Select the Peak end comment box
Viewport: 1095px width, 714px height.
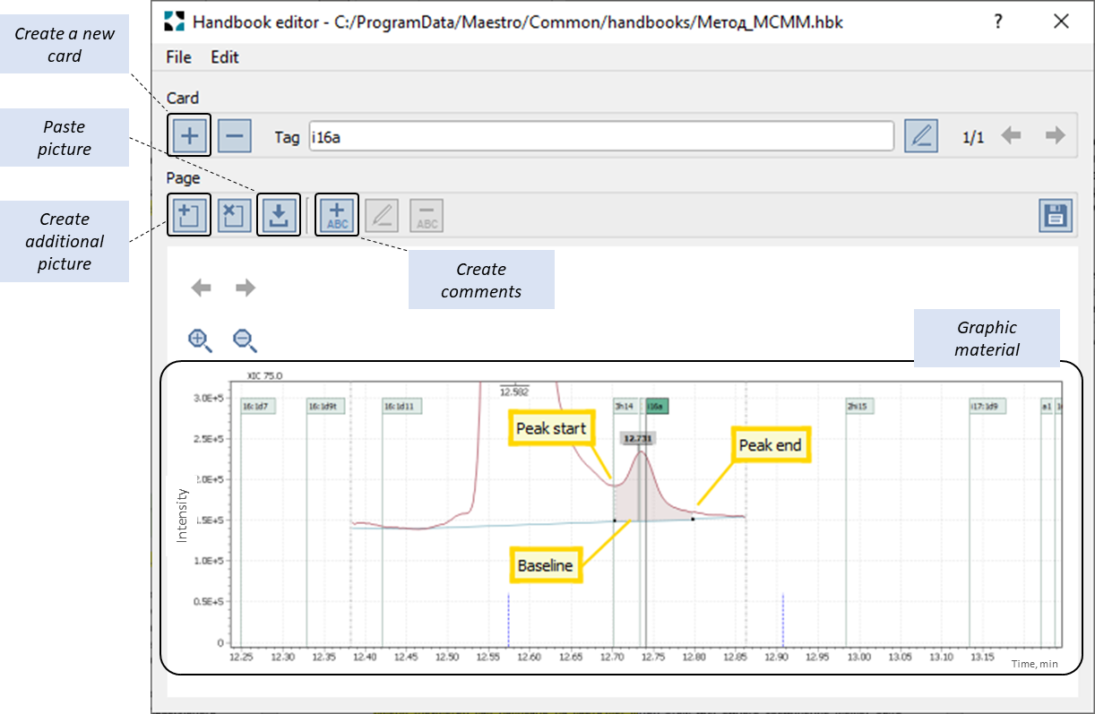coord(771,445)
